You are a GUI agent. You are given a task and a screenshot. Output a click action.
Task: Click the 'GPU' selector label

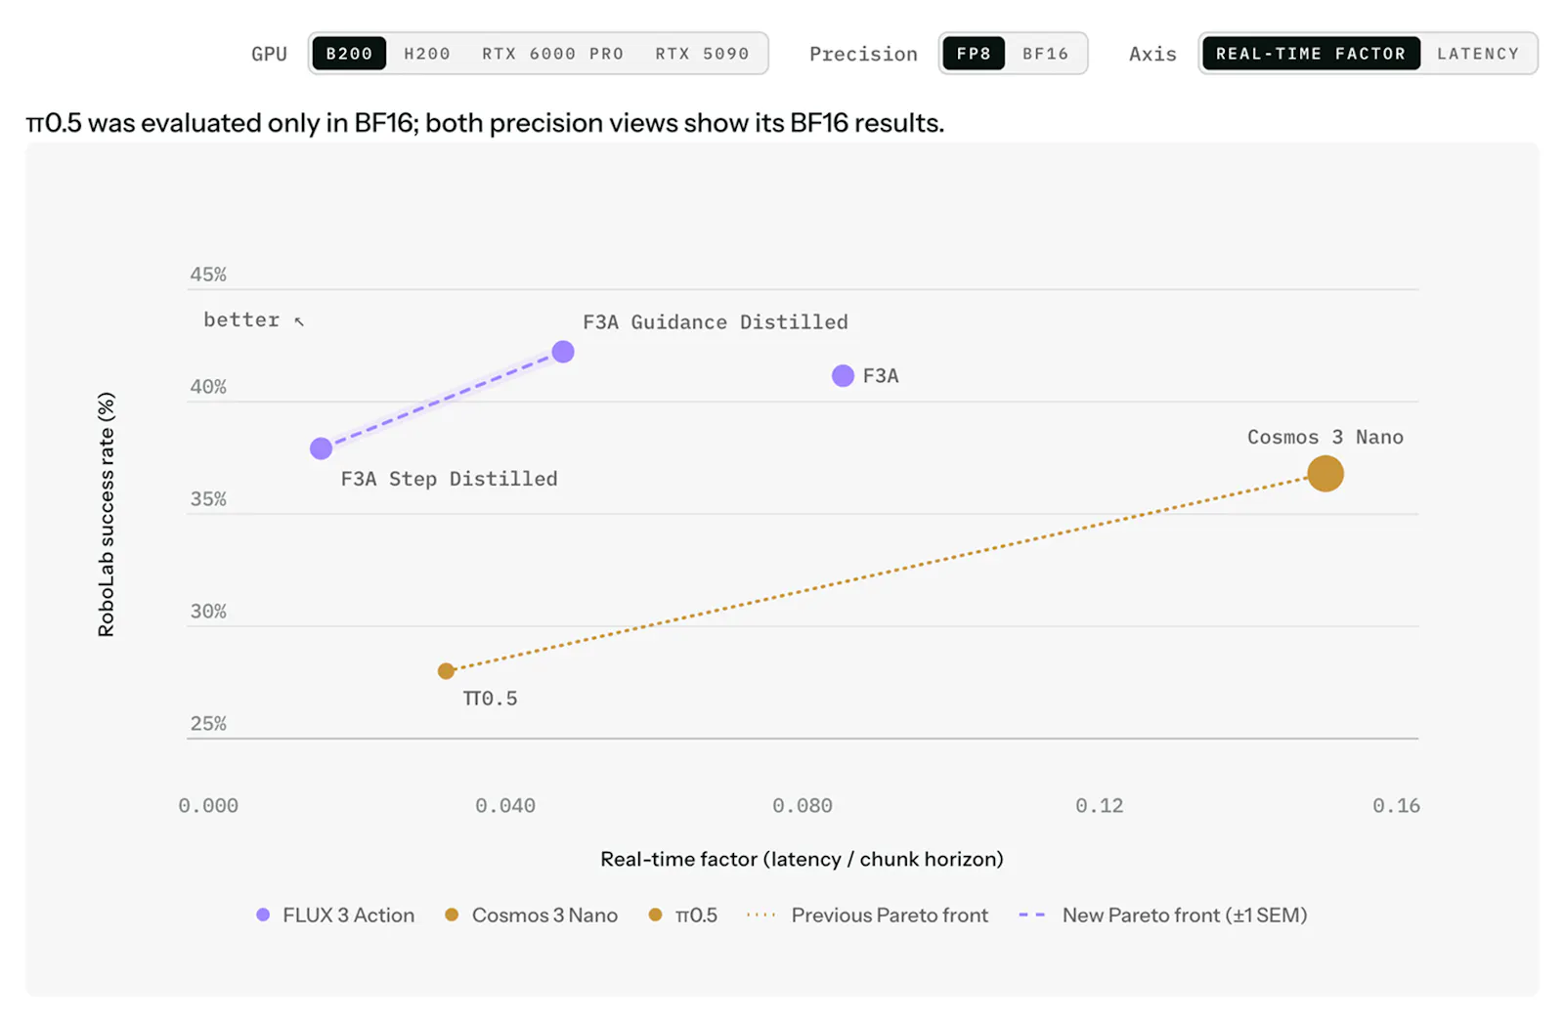click(x=269, y=54)
